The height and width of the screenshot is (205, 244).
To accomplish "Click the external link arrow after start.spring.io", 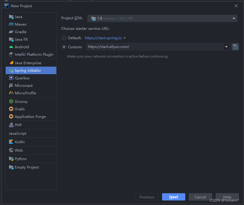I will (x=124, y=38).
